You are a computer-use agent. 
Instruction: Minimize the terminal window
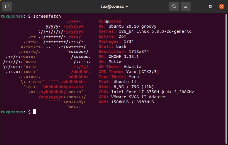click(199, 6)
